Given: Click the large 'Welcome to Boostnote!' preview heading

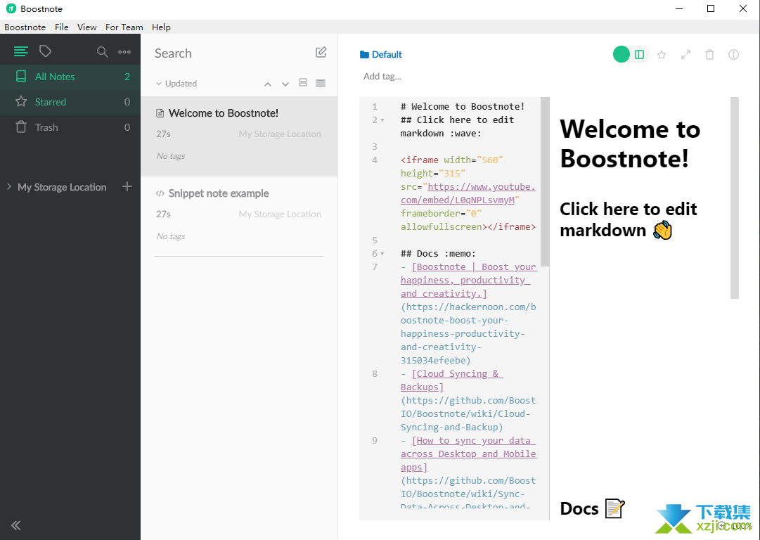Looking at the screenshot, I should [630, 144].
